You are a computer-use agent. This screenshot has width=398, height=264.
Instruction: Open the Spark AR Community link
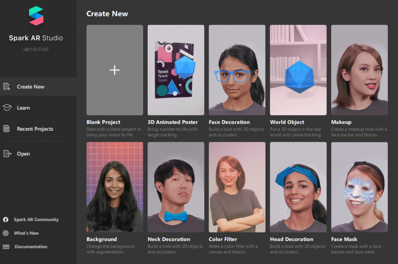tap(36, 219)
